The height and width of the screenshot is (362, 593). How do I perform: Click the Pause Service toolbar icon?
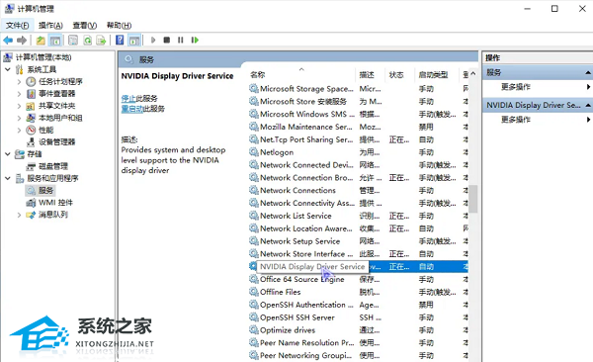point(181,40)
